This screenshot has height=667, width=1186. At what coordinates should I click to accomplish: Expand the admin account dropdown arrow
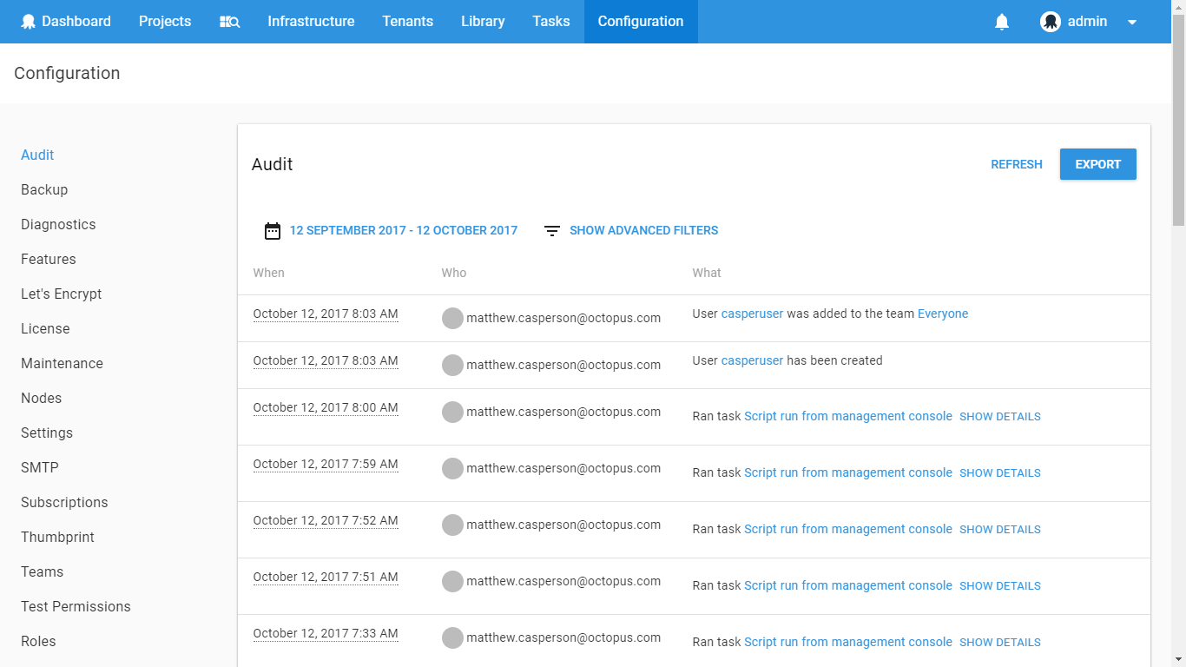[1131, 21]
